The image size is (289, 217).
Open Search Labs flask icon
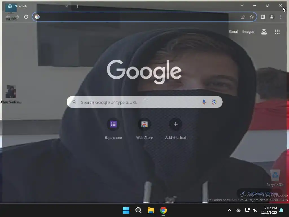(264, 32)
